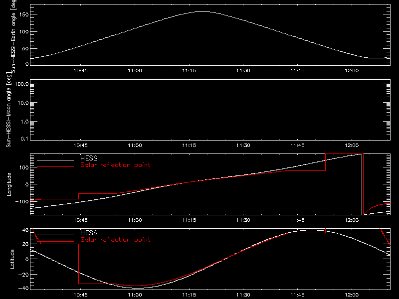The image size is (399, 299).
Task: Click white HESSI legend line in Longitude plot
Action: [x=55, y=160]
